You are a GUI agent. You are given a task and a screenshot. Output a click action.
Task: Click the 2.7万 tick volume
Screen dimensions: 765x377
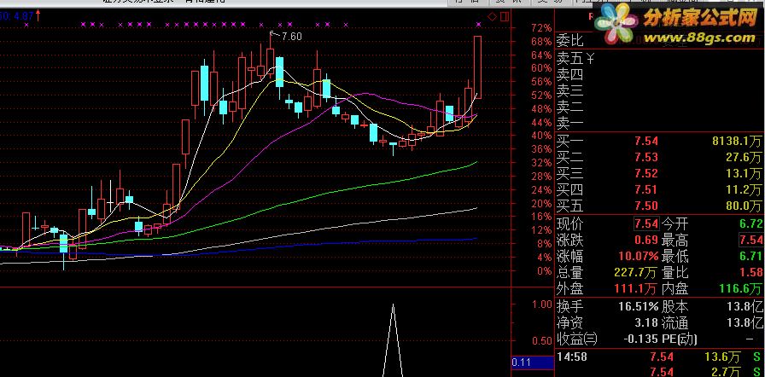pos(726,372)
